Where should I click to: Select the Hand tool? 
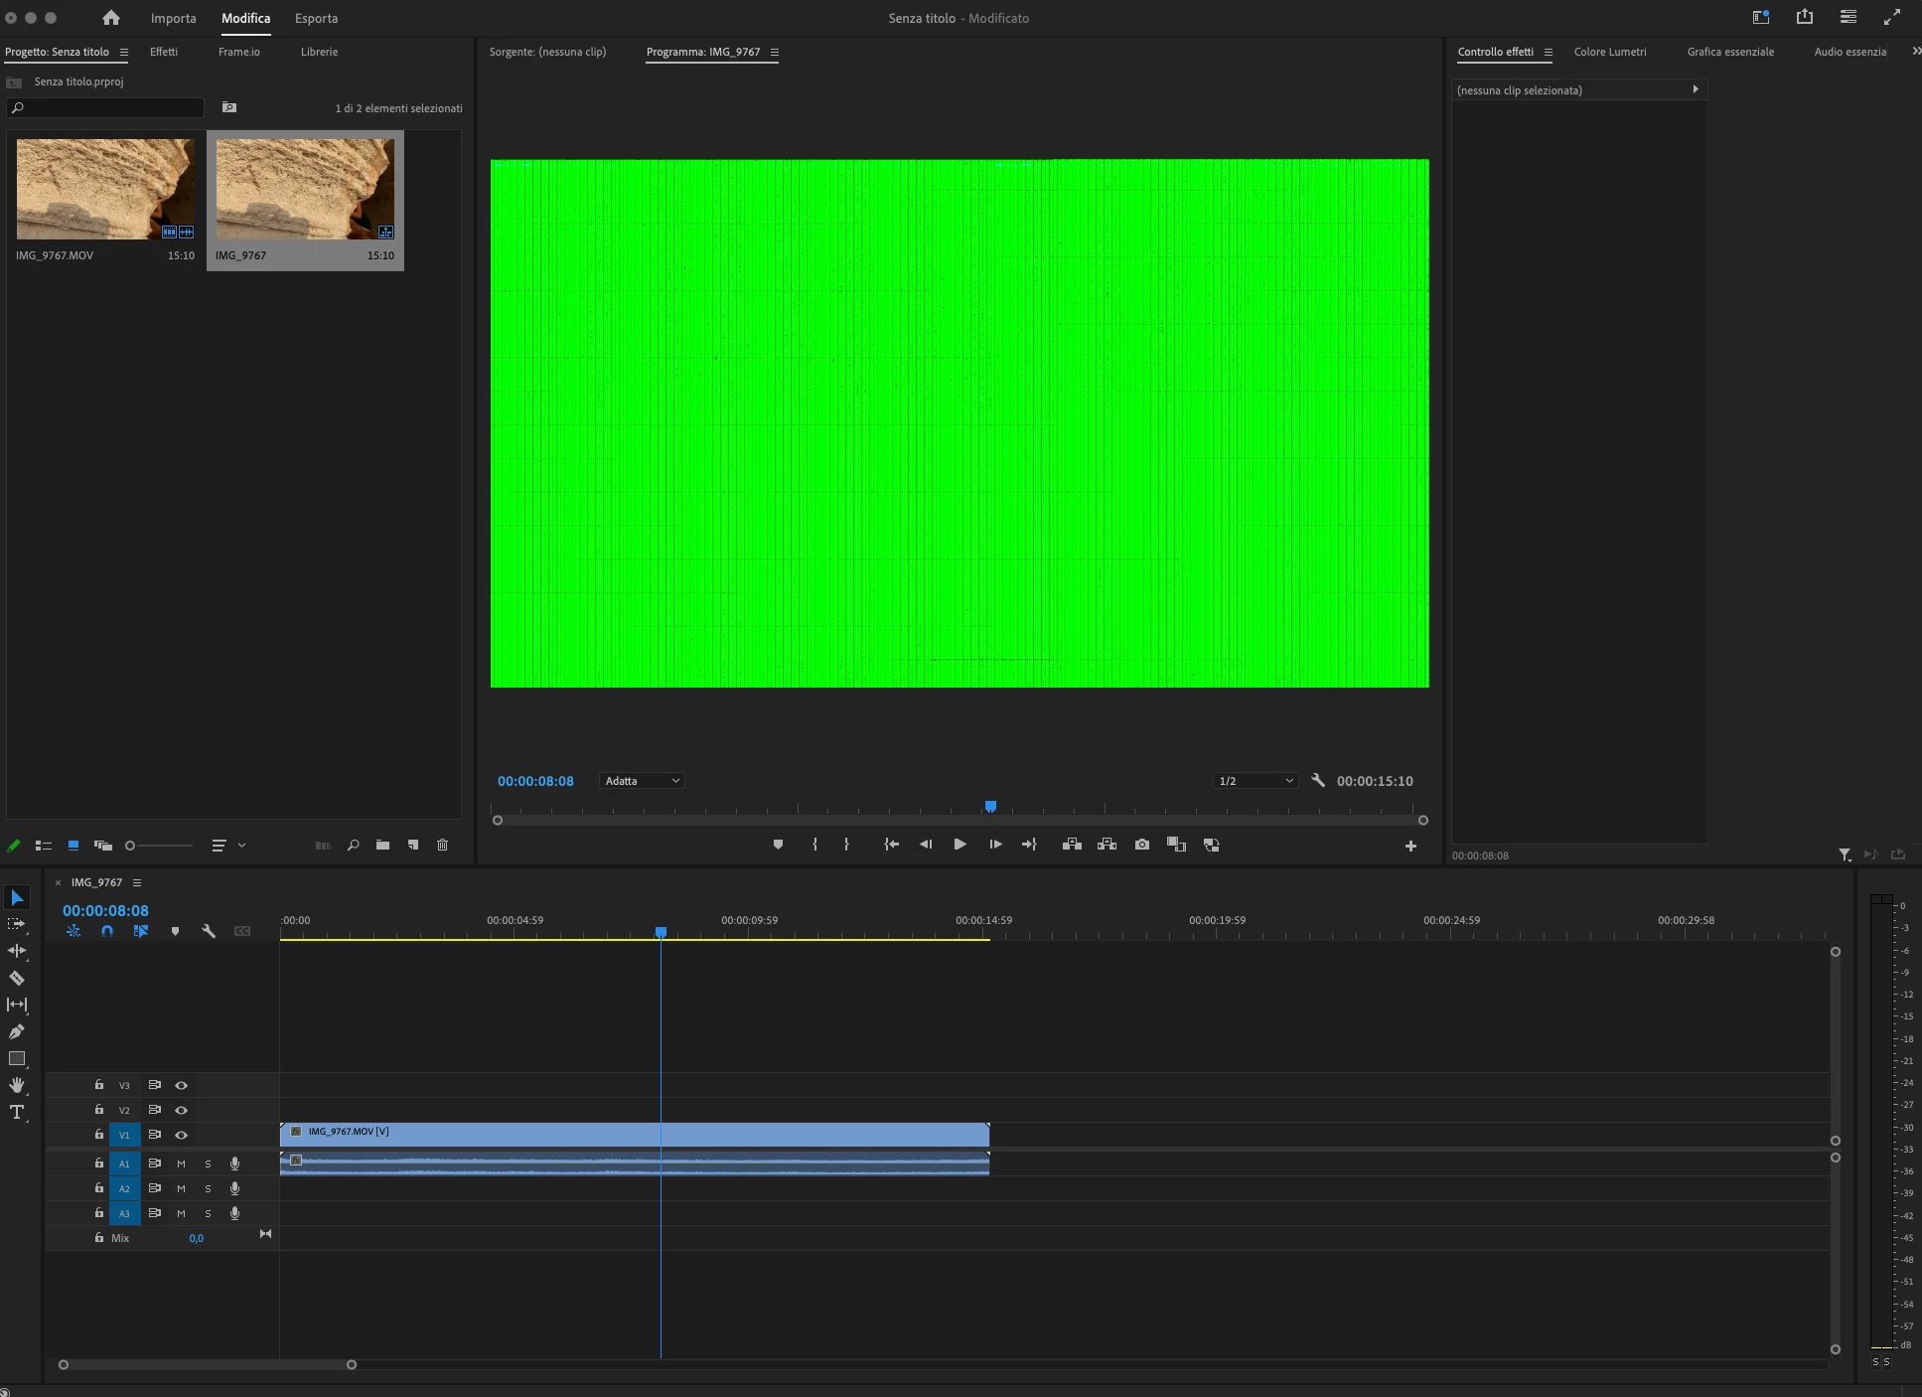point(17,1085)
